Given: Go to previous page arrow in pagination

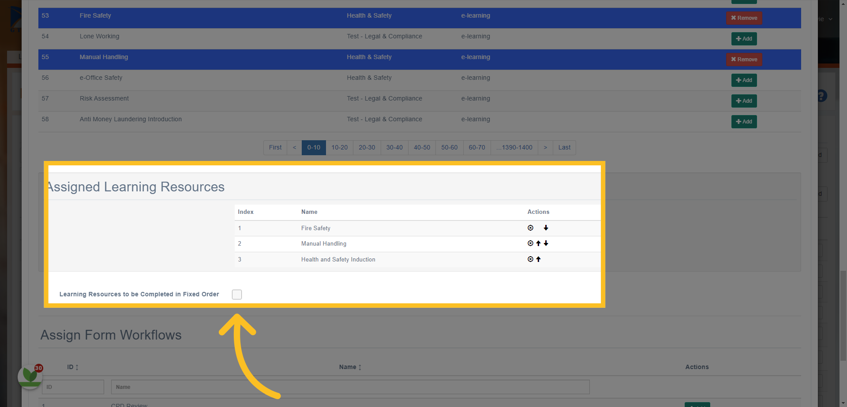Looking at the screenshot, I should (x=294, y=148).
